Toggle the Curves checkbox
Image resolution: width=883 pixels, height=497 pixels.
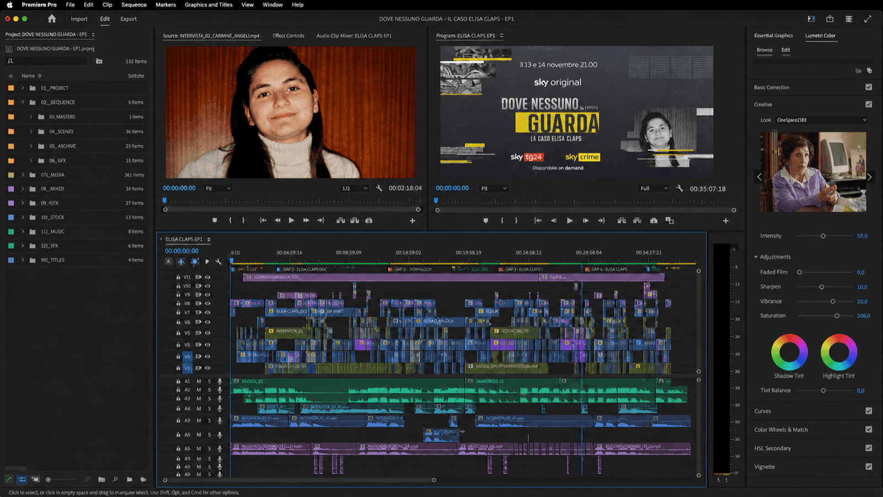pyautogui.click(x=869, y=411)
